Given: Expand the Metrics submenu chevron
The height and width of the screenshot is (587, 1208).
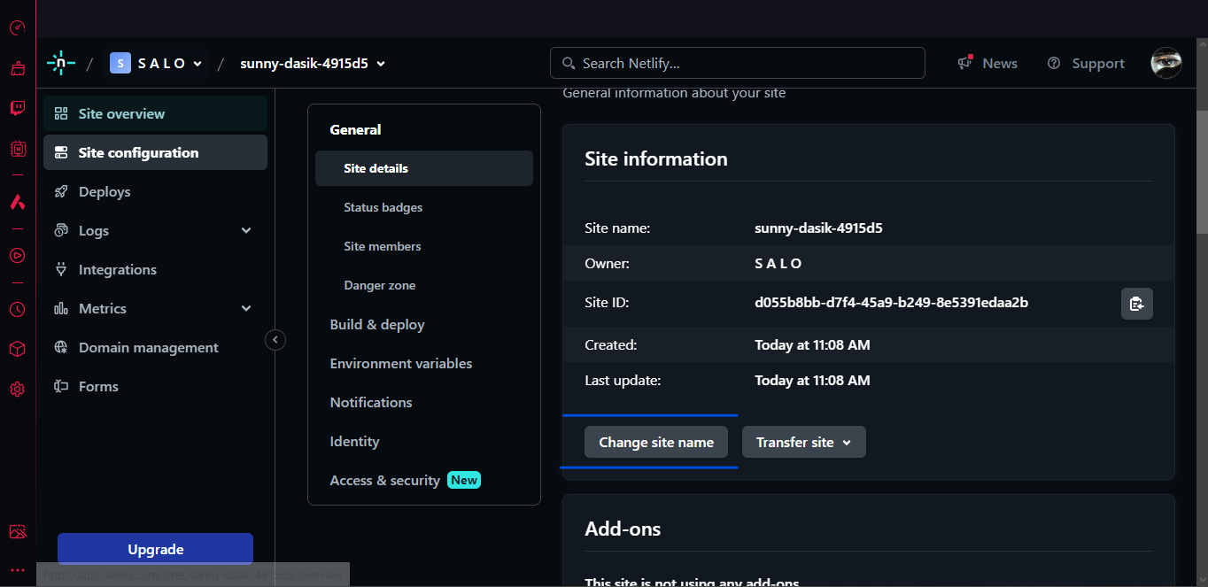Looking at the screenshot, I should tap(246, 308).
